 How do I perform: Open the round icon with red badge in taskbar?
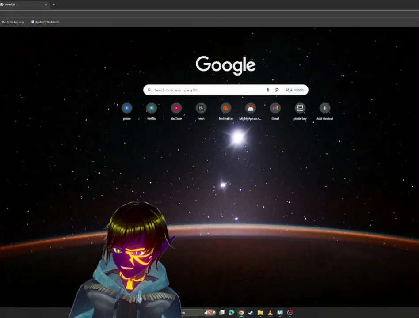click(289, 312)
